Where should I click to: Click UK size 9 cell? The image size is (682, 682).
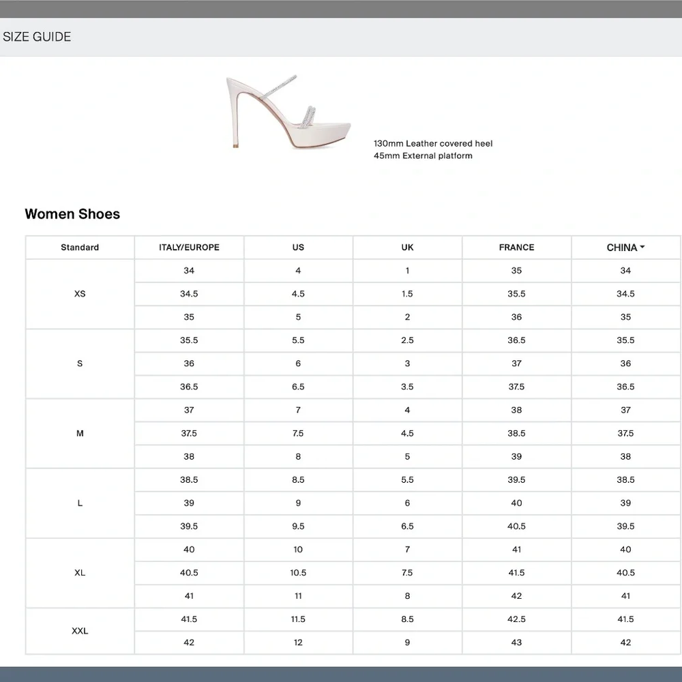point(408,642)
